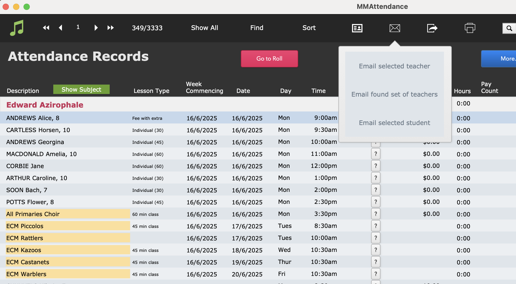516x284 pixels.
Task: Click date 20/6/2025 in ECM Warblers row
Action: [247, 274]
